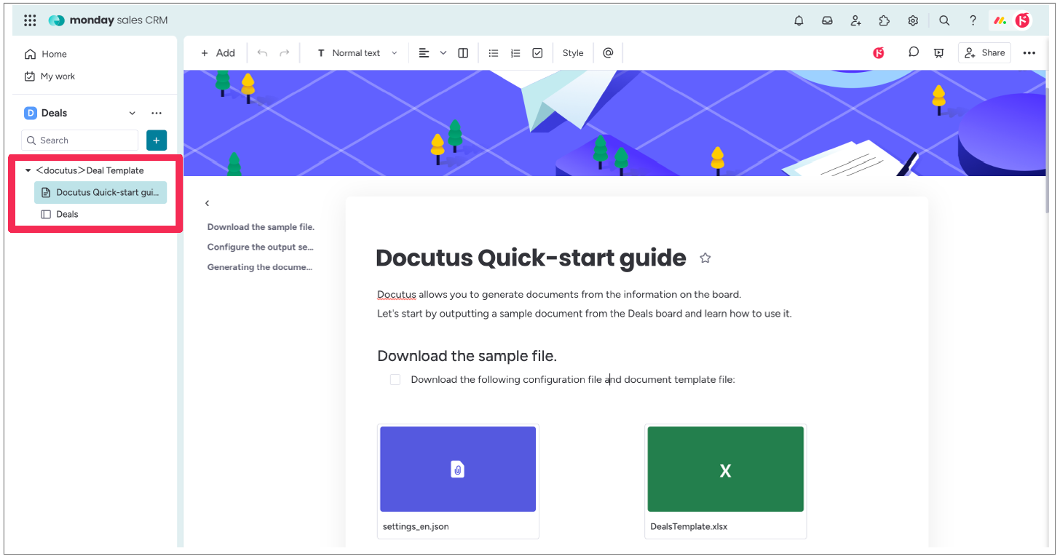Check the download configuration file checkbox
1060x559 pixels.
pyautogui.click(x=395, y=379)
